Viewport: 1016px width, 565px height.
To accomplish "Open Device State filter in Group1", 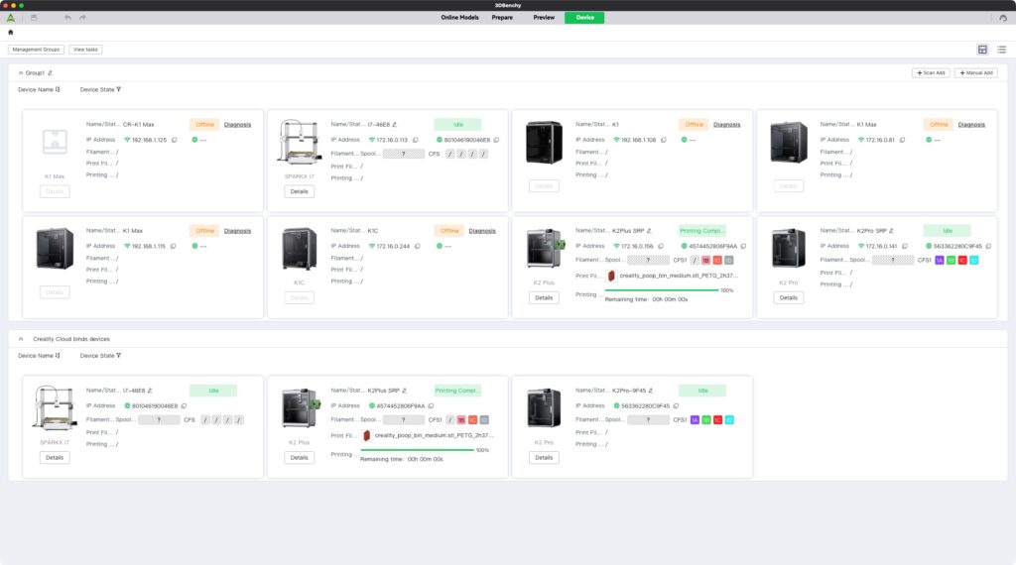I will point(118,89).
